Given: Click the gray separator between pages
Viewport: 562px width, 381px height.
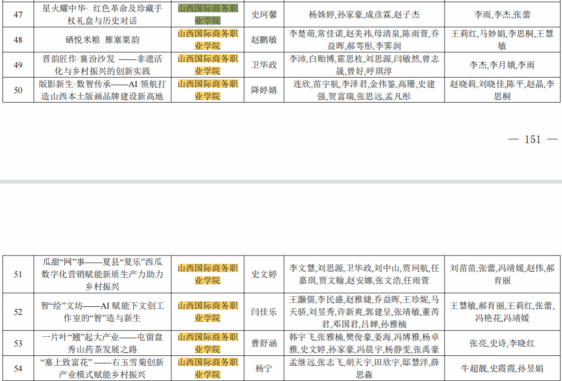Looking at the screenshot, I should pos(281,182).
